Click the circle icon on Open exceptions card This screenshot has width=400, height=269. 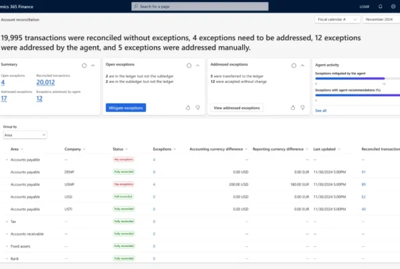[x=189, y=65]
